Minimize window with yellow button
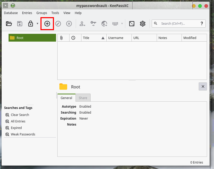 pyautogui.click(x=194, y=6)
